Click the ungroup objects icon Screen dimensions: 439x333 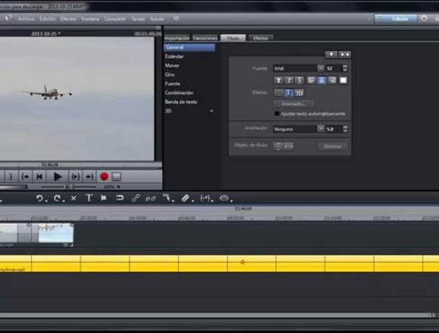tap(151, 198)
